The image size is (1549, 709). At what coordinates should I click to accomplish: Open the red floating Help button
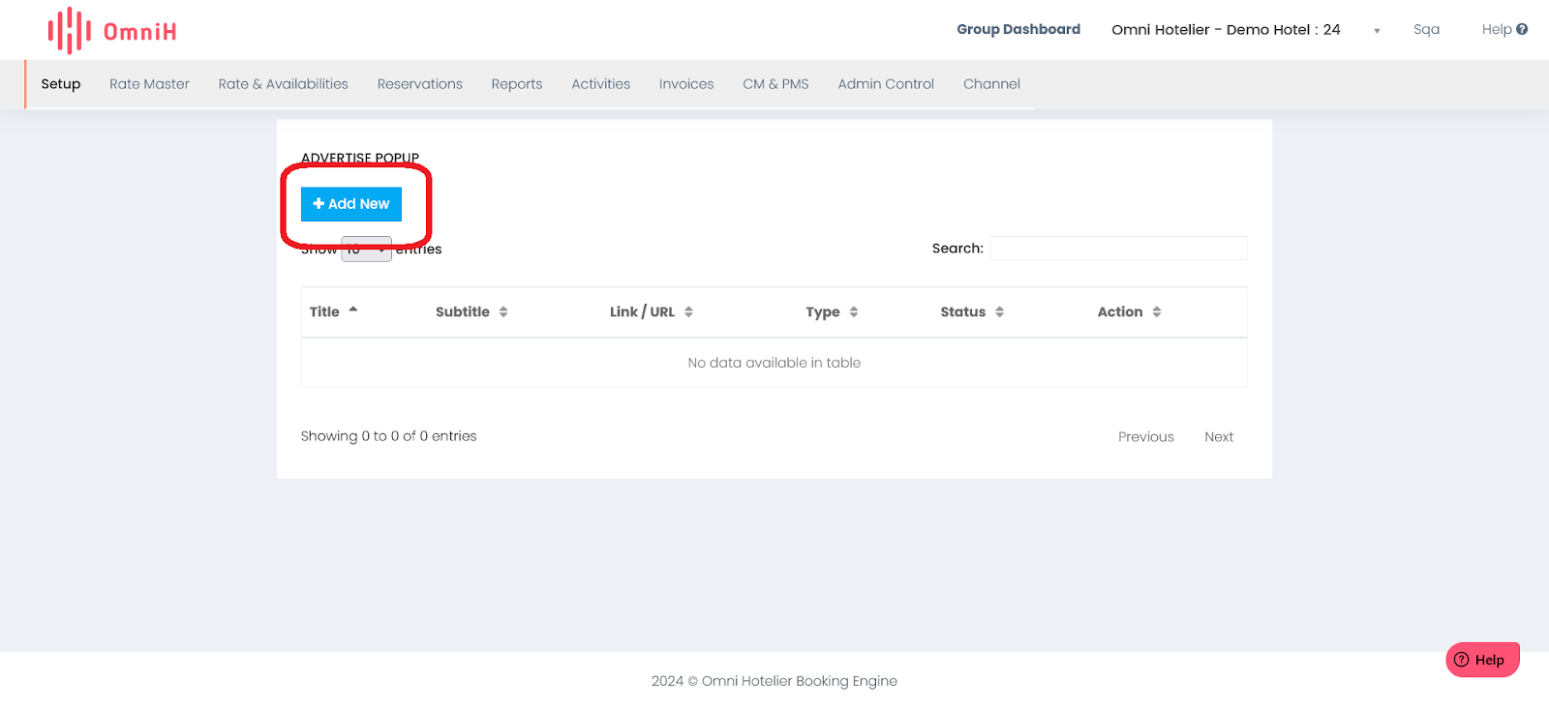pos(1482,660)
